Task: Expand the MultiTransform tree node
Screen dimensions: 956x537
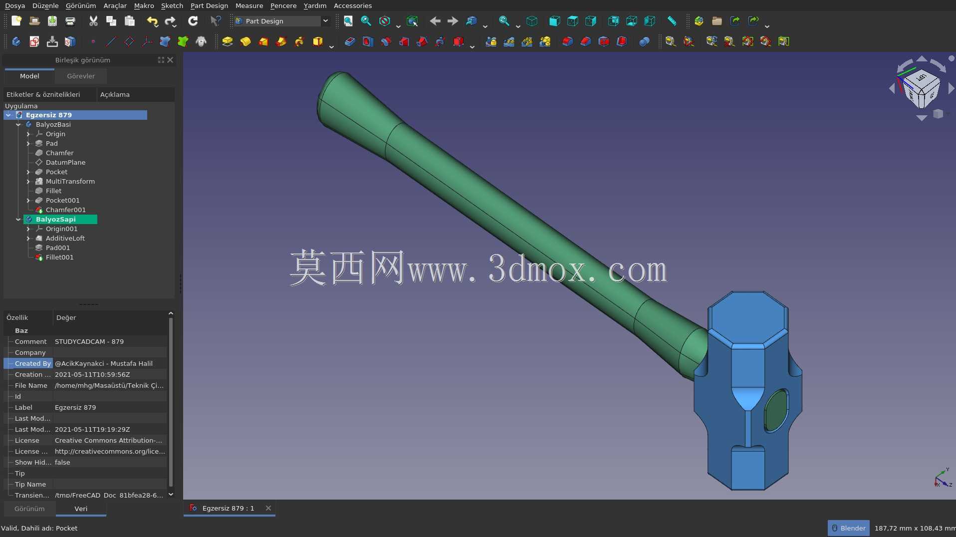Action: (x=28, y=181)
